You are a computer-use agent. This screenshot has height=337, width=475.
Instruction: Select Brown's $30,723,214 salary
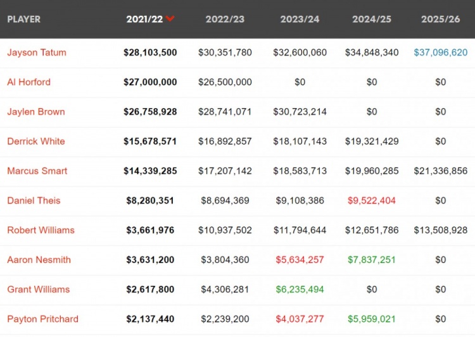coord(300,112)
